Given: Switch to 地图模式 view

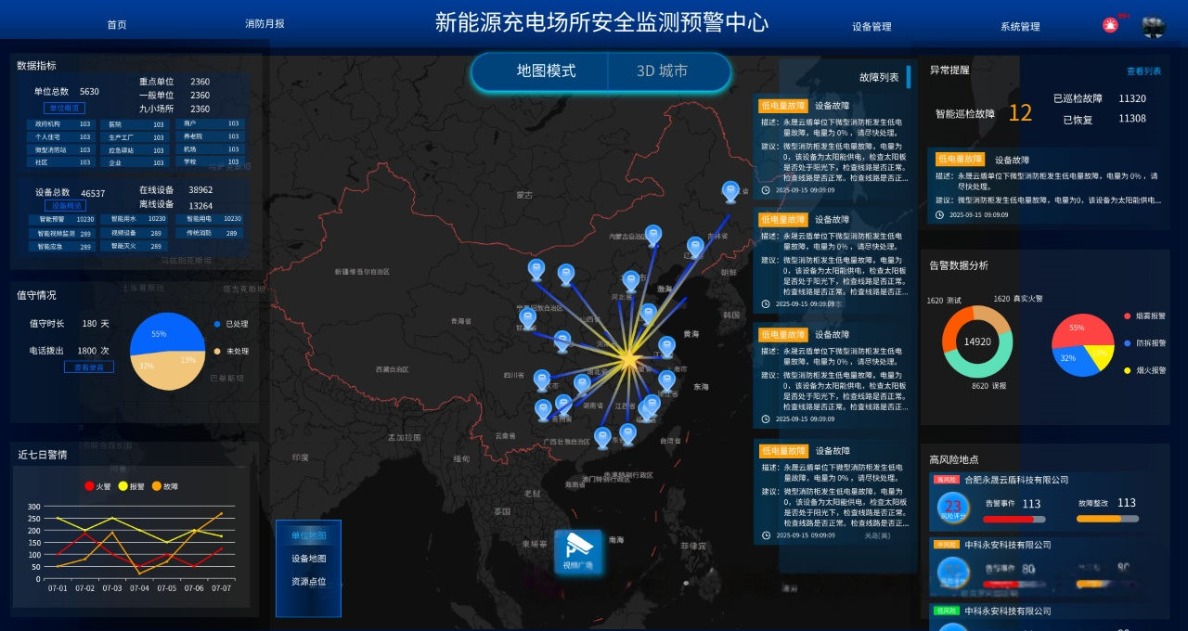Looking at the screenshot, I should [x=546, y=71].
